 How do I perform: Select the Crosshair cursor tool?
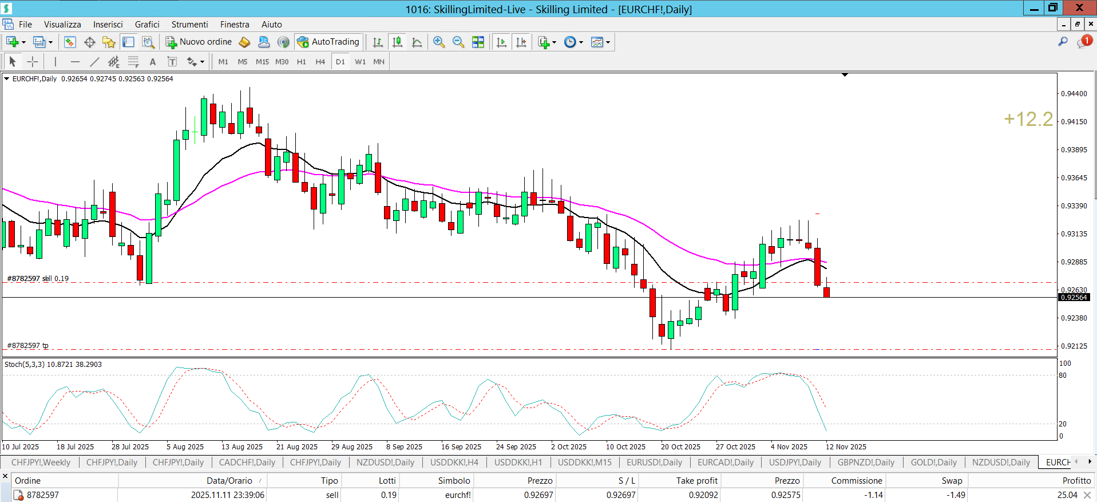click(x=33, y=62)
